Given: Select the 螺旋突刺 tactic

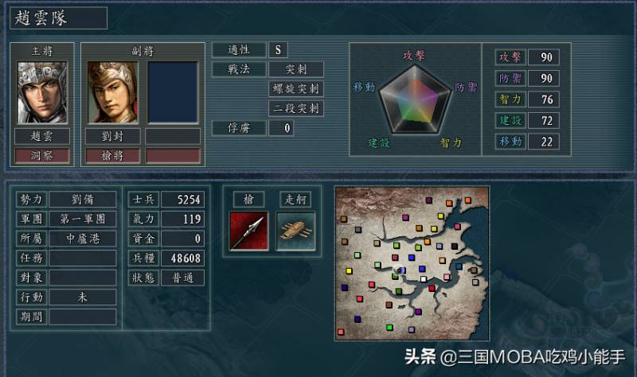Looking at the screenshot, I should coord(295,89).
